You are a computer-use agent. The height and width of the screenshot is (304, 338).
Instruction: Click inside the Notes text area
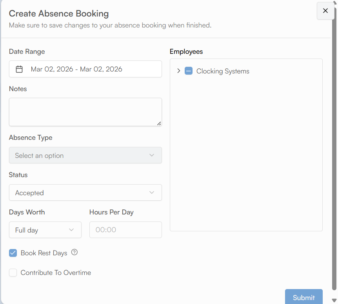coord(85,112)
